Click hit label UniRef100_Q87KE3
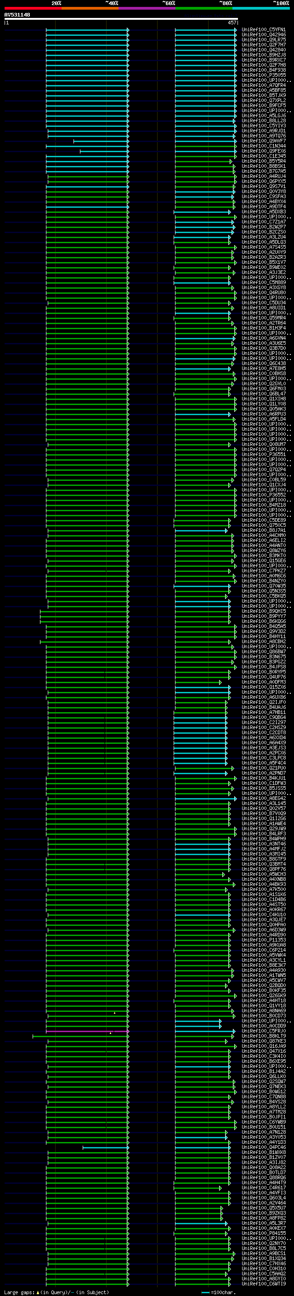 pos(264,1041)
